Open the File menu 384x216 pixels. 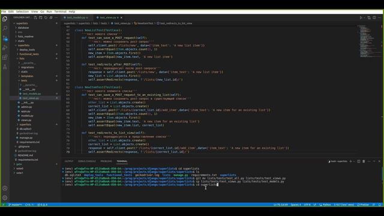coord(4,11)
